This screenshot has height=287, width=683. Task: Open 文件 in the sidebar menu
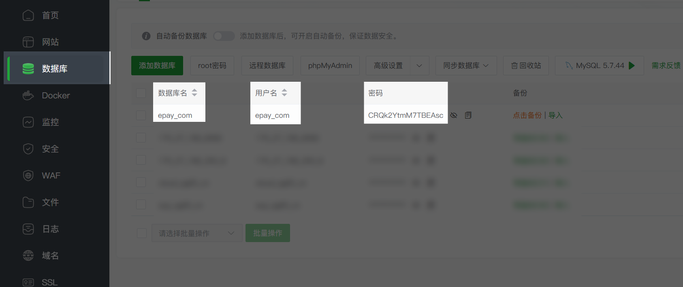(x=50, y=202)
